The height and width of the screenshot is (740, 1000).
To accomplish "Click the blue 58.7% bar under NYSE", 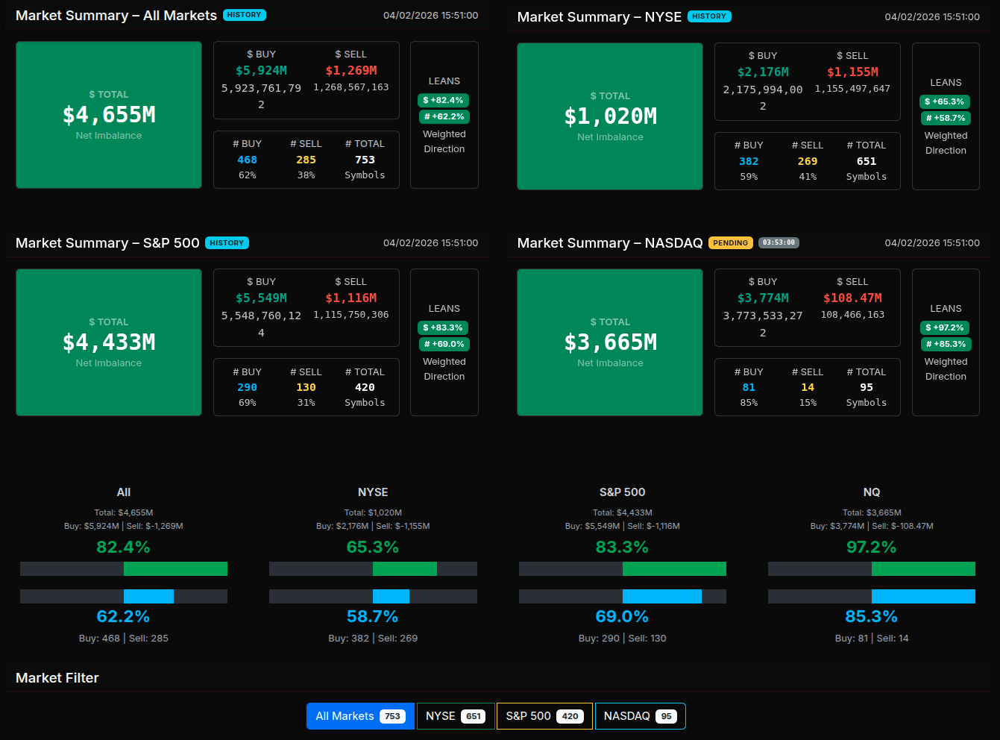I will coord(391,596).
